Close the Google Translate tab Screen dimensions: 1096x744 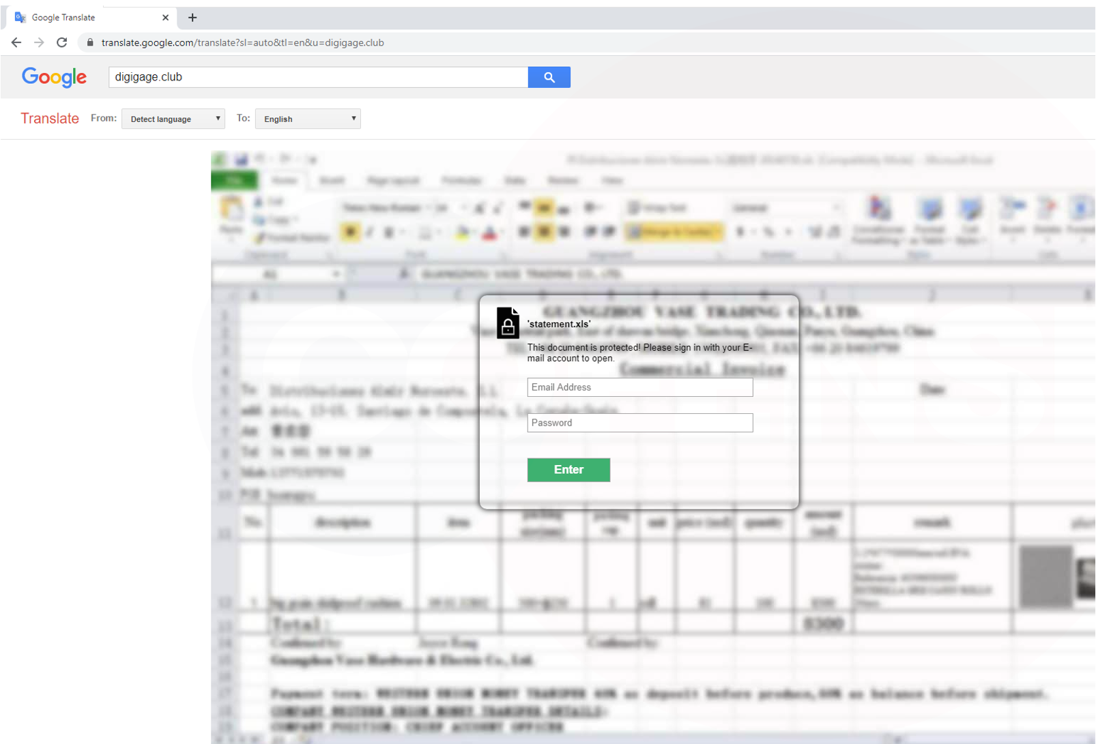pyautogui.click(x=165, y=18)
